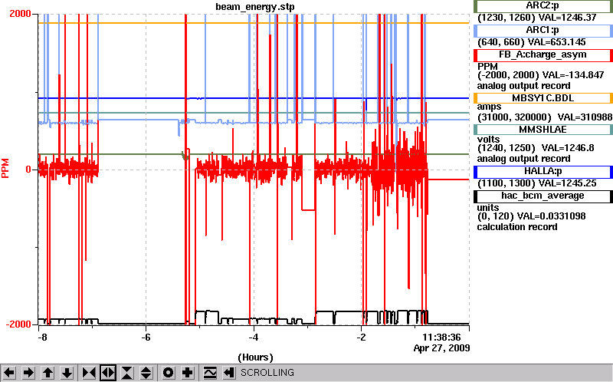Click the 2000 y-axis maximum label

coord(21,14)
